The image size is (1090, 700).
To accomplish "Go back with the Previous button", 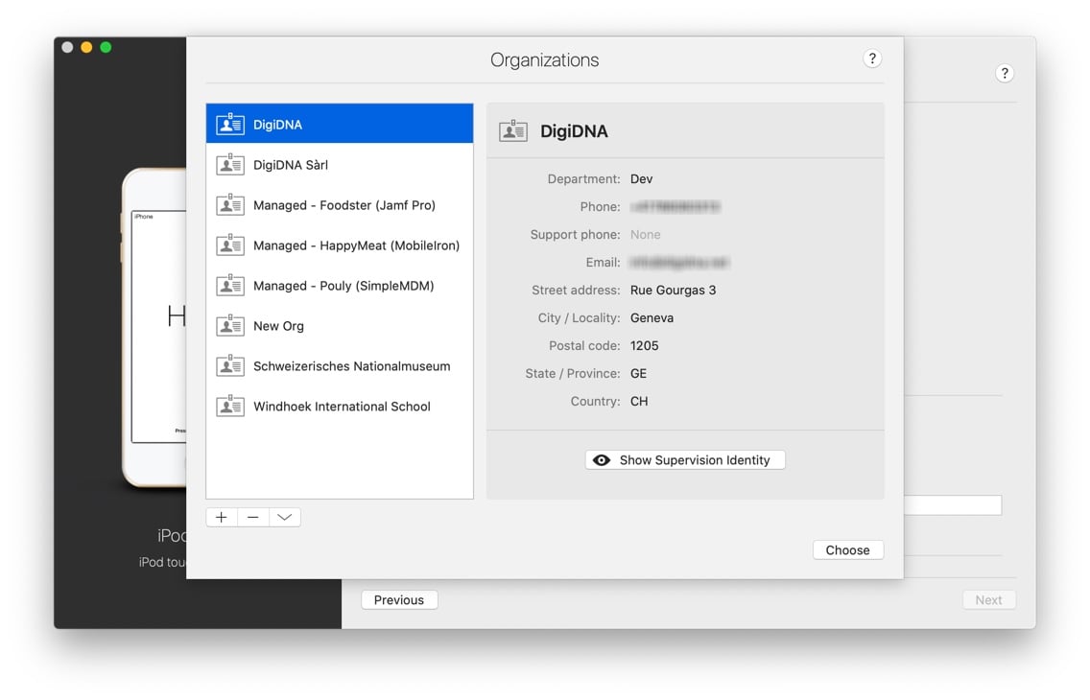I will pos(399,600).
